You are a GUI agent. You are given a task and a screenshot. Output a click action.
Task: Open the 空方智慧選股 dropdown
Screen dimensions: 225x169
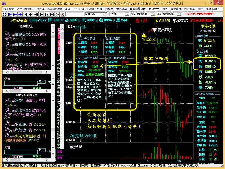point(179,14)
